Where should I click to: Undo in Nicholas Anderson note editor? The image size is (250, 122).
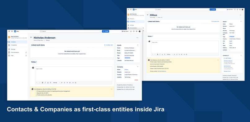tap(37, 83)
